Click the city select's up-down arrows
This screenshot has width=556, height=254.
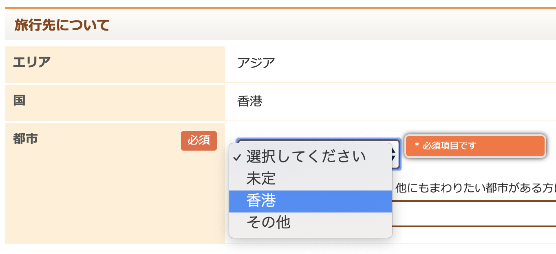coord(395,155)
